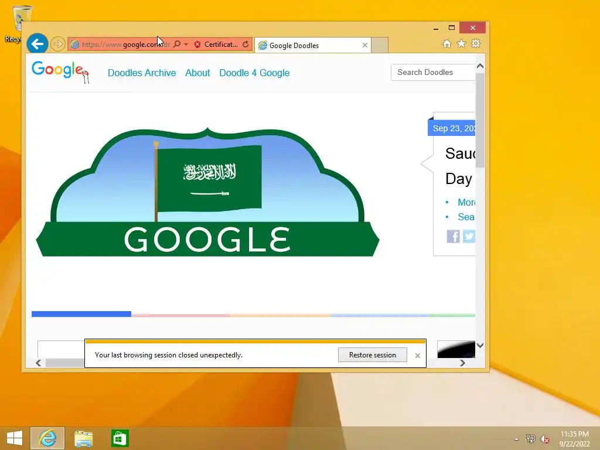
Task: Open Favorites star icon
Action: (x=462, y=44)
